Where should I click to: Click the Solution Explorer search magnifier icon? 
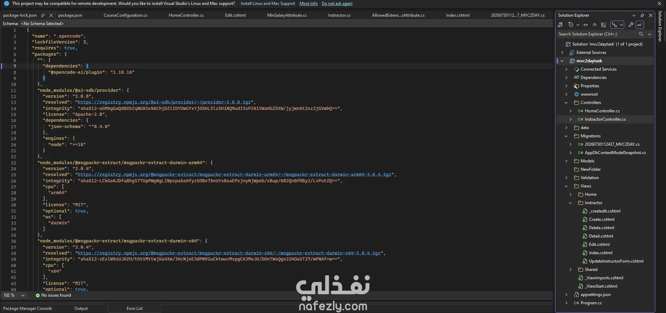point(641,34)
